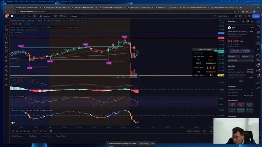The height and width of the screenshot is (147, 262).
Task: Open the ideas lightbulb icon in sidebar
Action: pos(258,48)
